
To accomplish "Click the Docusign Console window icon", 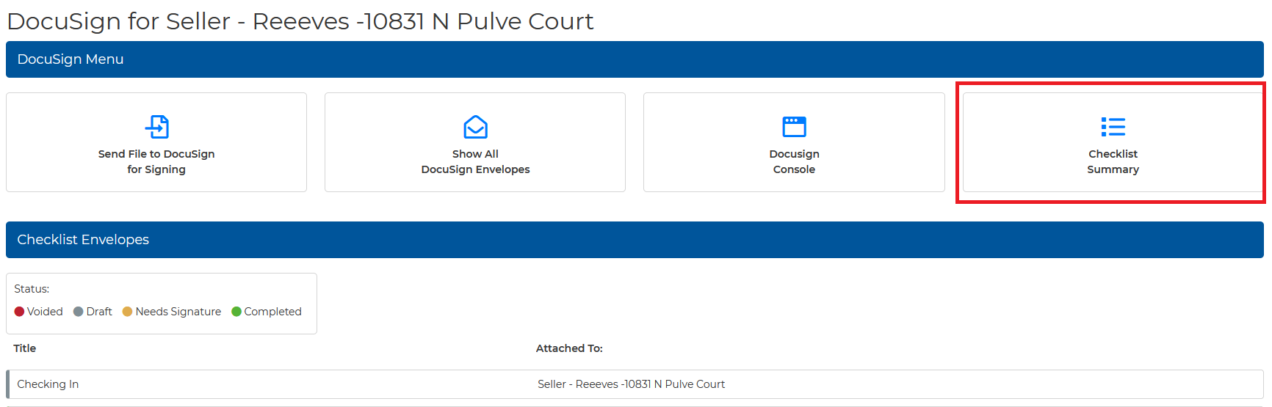I will point(794,127).
